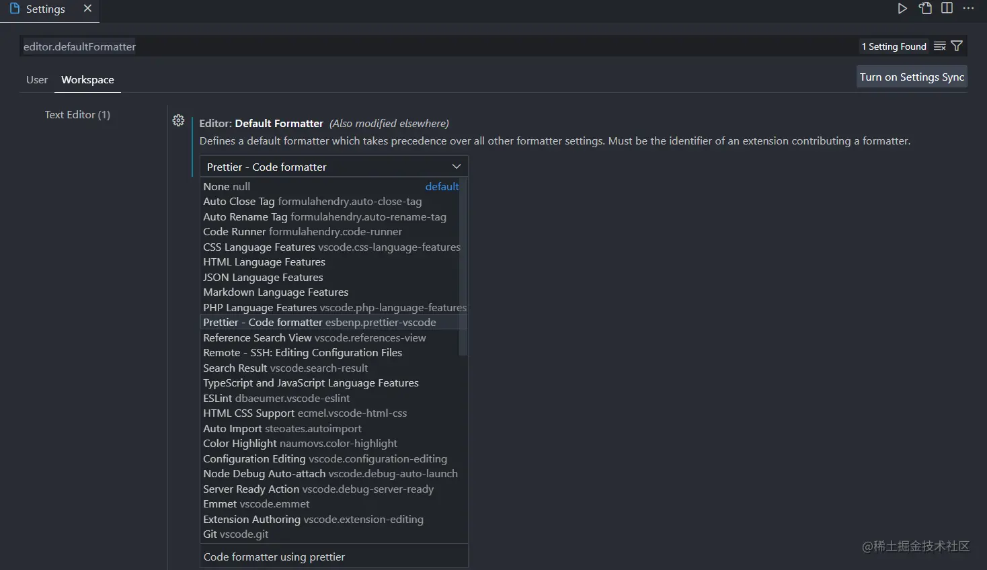Split the editor with the split icon
The height and width of the screenshot is (570, 987).
point(947,8)
